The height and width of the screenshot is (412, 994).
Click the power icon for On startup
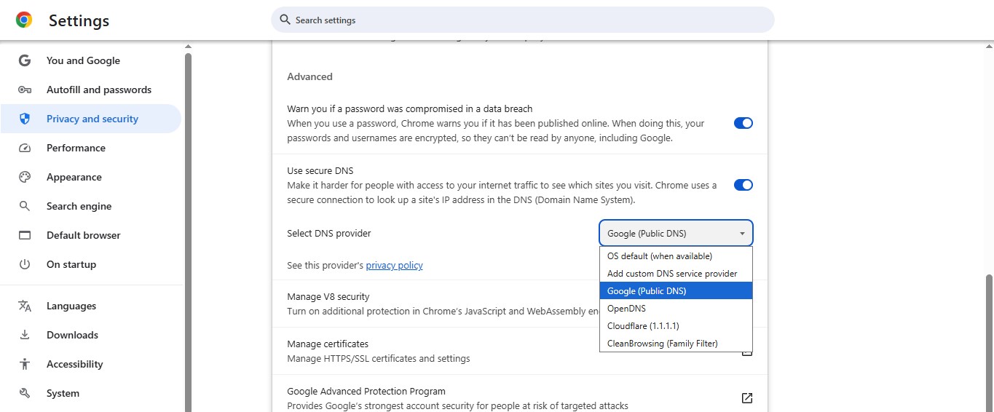tap(25, 264)
